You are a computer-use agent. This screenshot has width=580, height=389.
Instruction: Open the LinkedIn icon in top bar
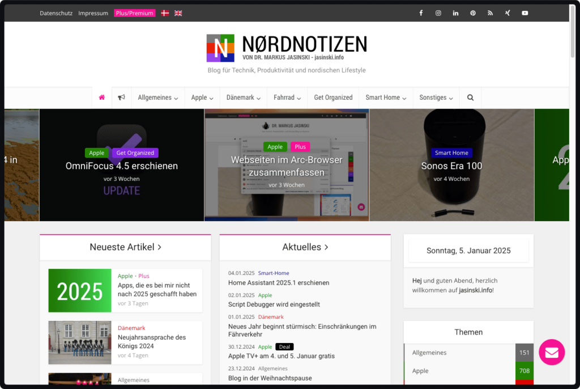point(455,13)
